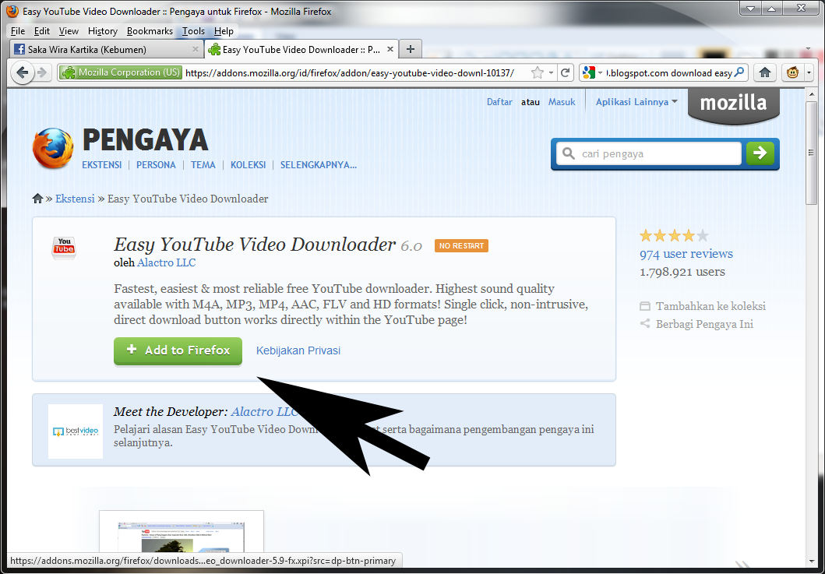
Task: Open the KOLEKSI category link
Action: [x=248, y=164]
